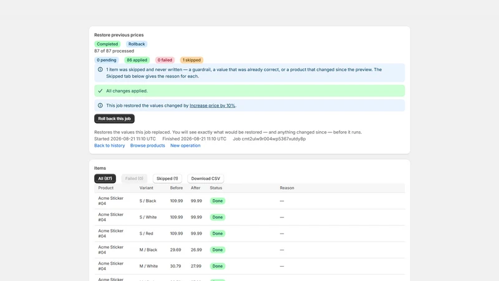Click the Product column header
Image resolution: width=499 pixels, height=281 pixels.
point(105,188)
